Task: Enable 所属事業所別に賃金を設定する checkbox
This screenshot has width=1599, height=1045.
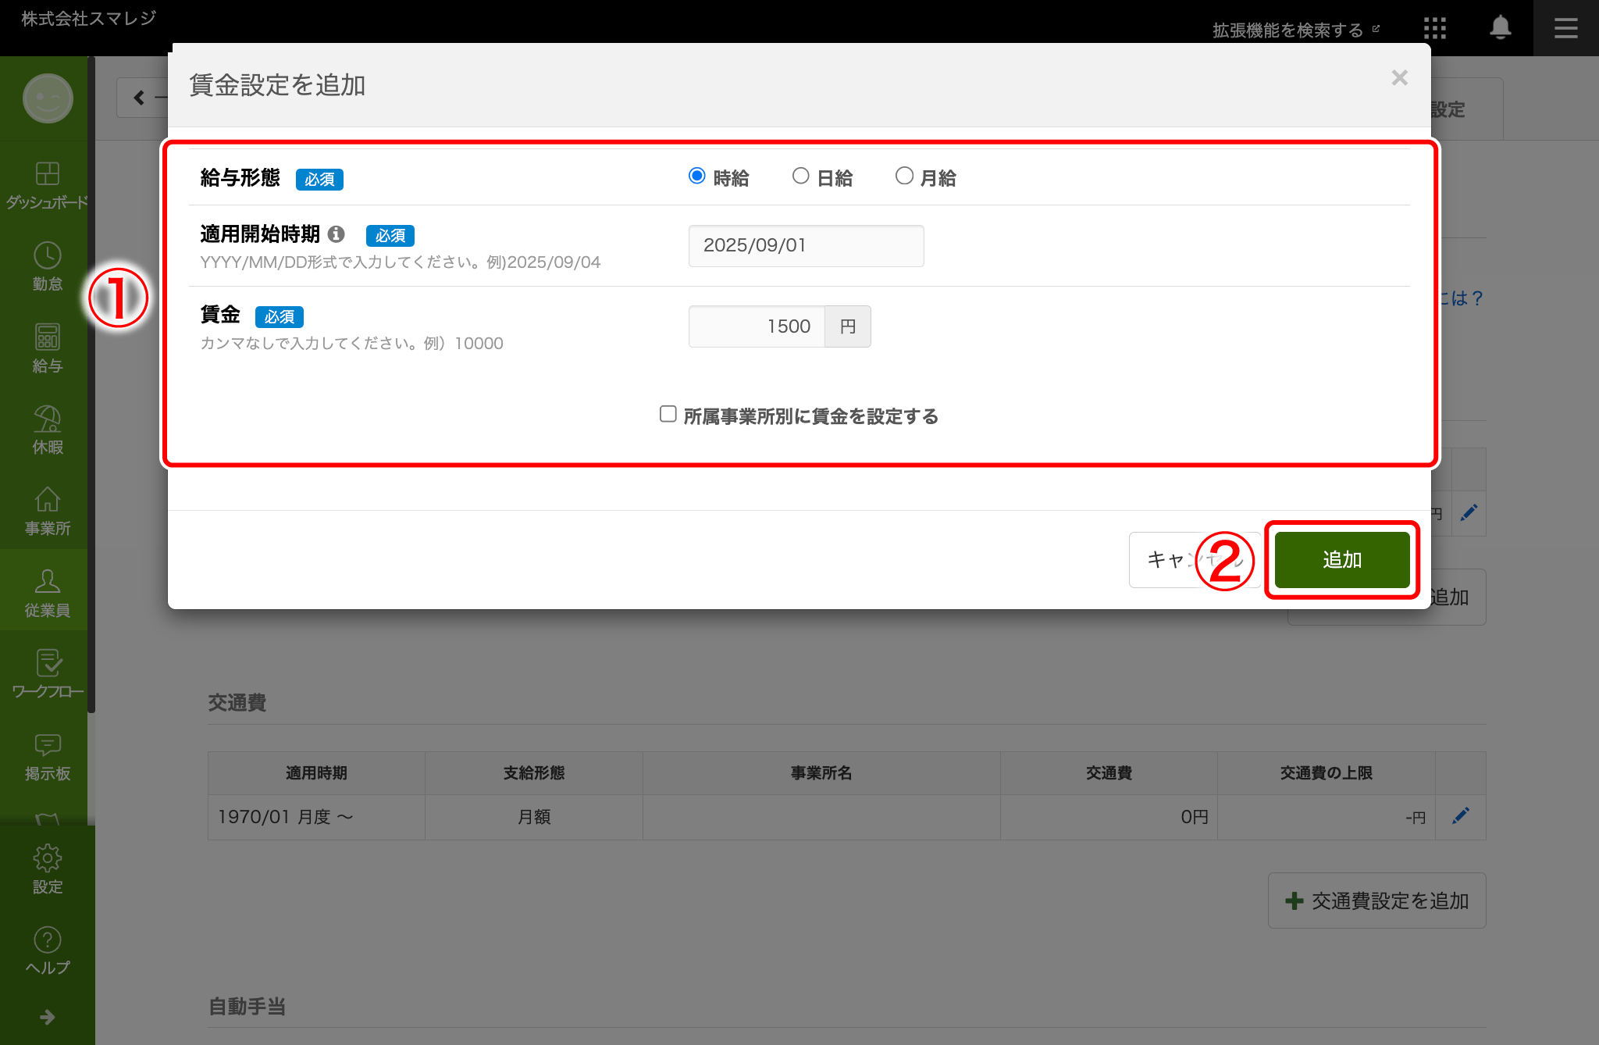Action: click(668, 414)
